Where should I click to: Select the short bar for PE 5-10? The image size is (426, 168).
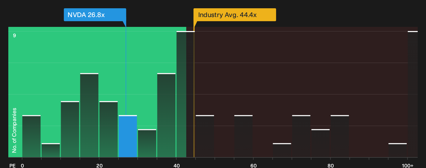tap(51, 150)
